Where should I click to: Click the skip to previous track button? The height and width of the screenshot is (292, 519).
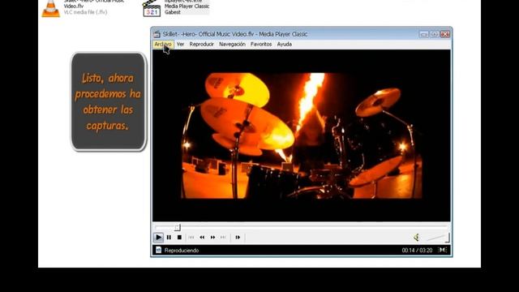tap(191, 238)
